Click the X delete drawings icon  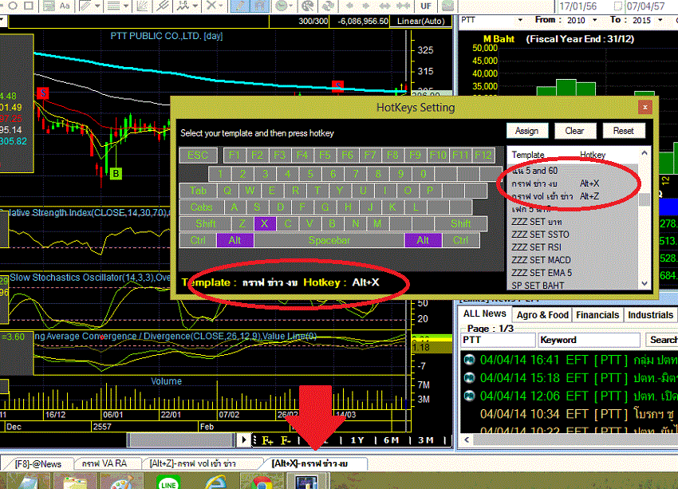point(211,6)
